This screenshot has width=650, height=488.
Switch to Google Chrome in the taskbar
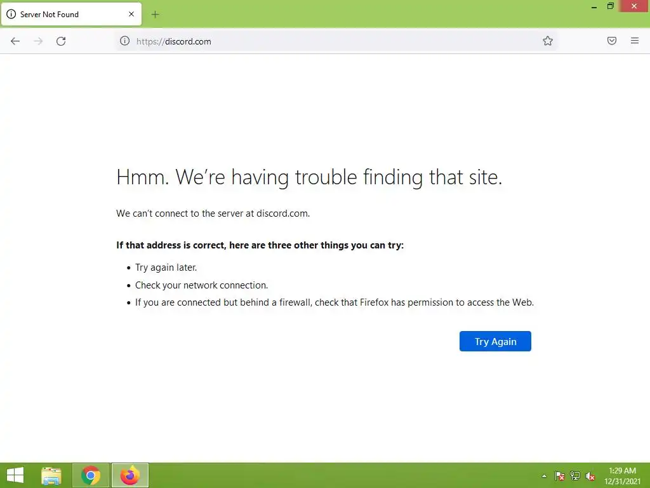[x=91, y=475]
